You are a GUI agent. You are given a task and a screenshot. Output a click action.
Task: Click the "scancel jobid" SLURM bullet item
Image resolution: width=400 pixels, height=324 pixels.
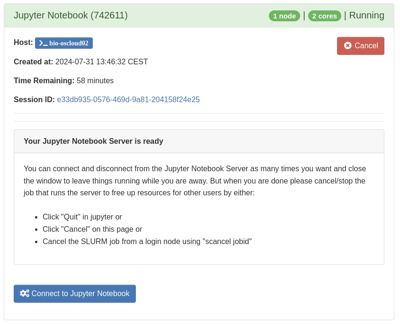coord(147,242)
